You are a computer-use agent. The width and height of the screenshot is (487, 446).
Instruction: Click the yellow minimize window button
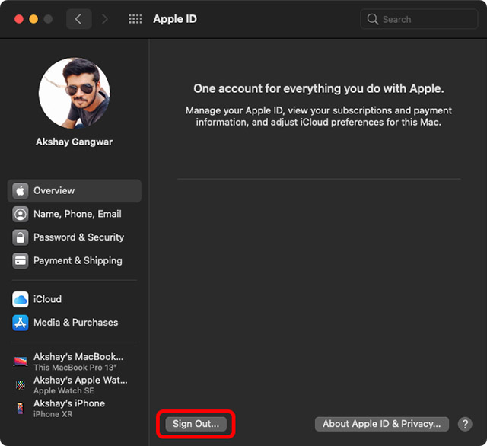(x=33, y=19)
